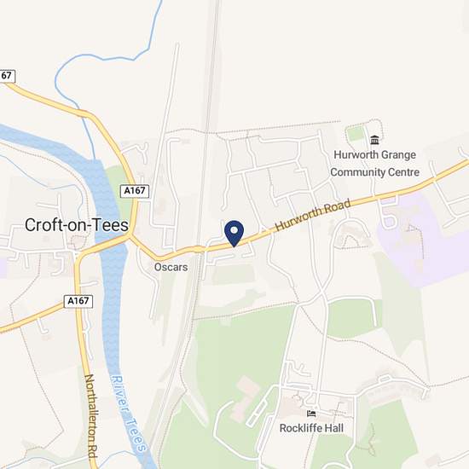Click the hotel bed icon at Rockliffe Hall
Viewport: 469px width, 469px height.
(x=311, y=414)
